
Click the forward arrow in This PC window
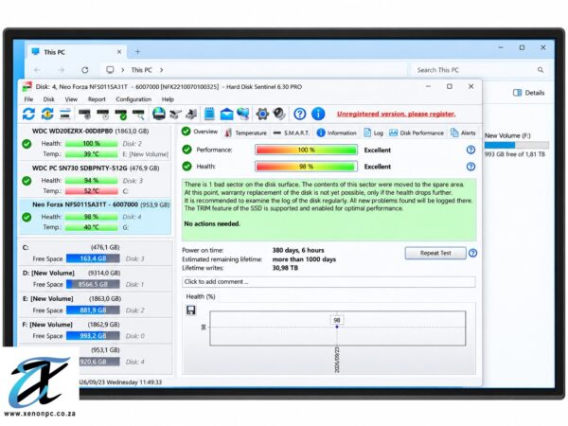(61, 70)
